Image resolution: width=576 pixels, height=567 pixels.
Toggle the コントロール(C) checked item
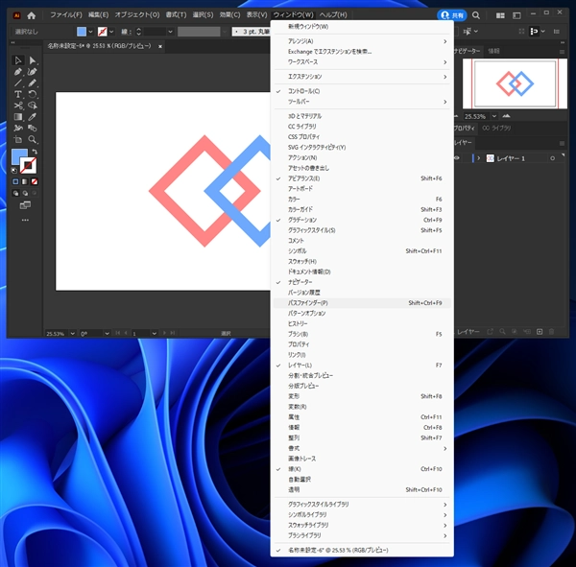362,91
